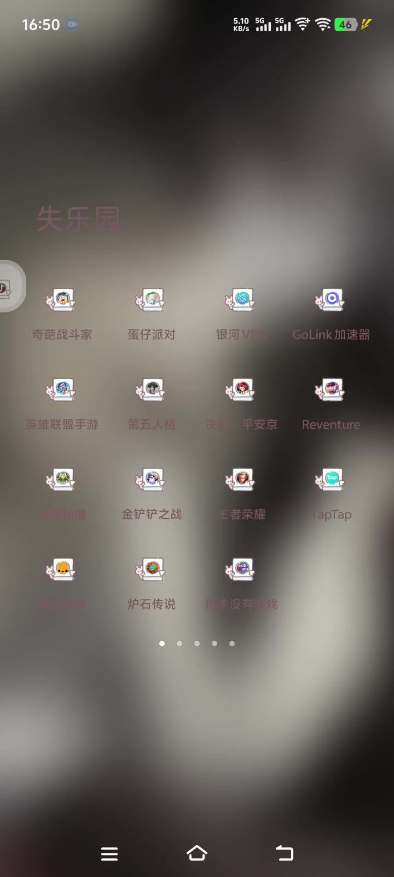The image size is (394, 877).
Task: Switch to the fourth folder page dot
Action: [x=215, y=643]
